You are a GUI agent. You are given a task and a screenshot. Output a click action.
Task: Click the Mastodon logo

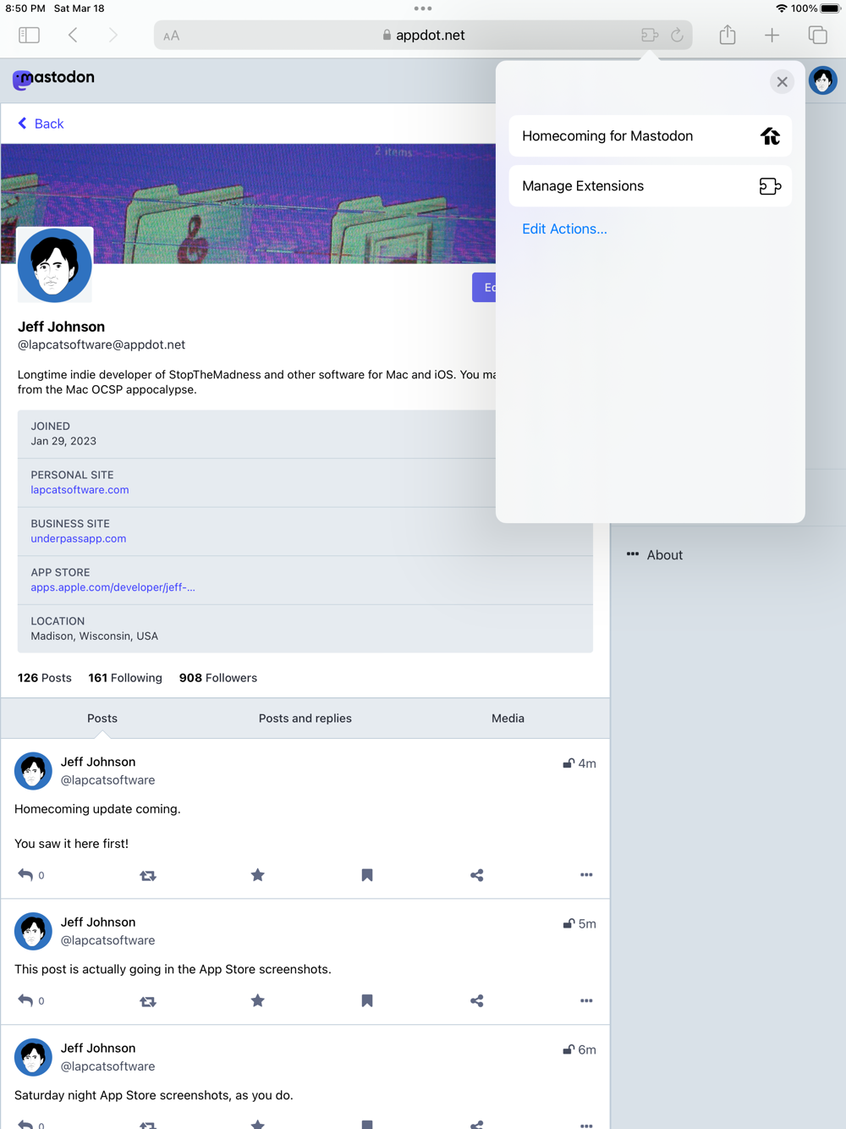[53, 79]
